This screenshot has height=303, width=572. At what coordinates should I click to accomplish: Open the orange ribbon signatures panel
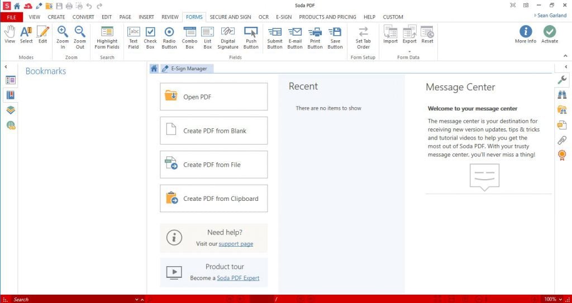[x=562, y=155]
